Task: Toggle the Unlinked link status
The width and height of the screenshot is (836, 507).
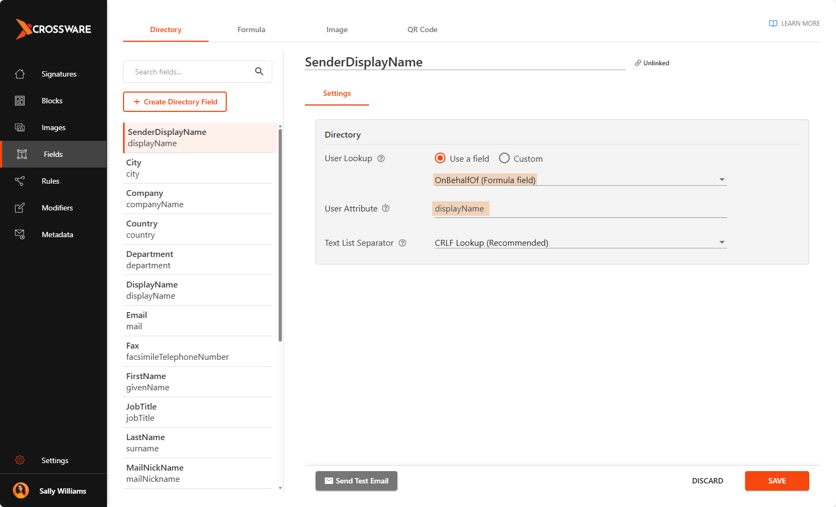Action: click(652, 63)
